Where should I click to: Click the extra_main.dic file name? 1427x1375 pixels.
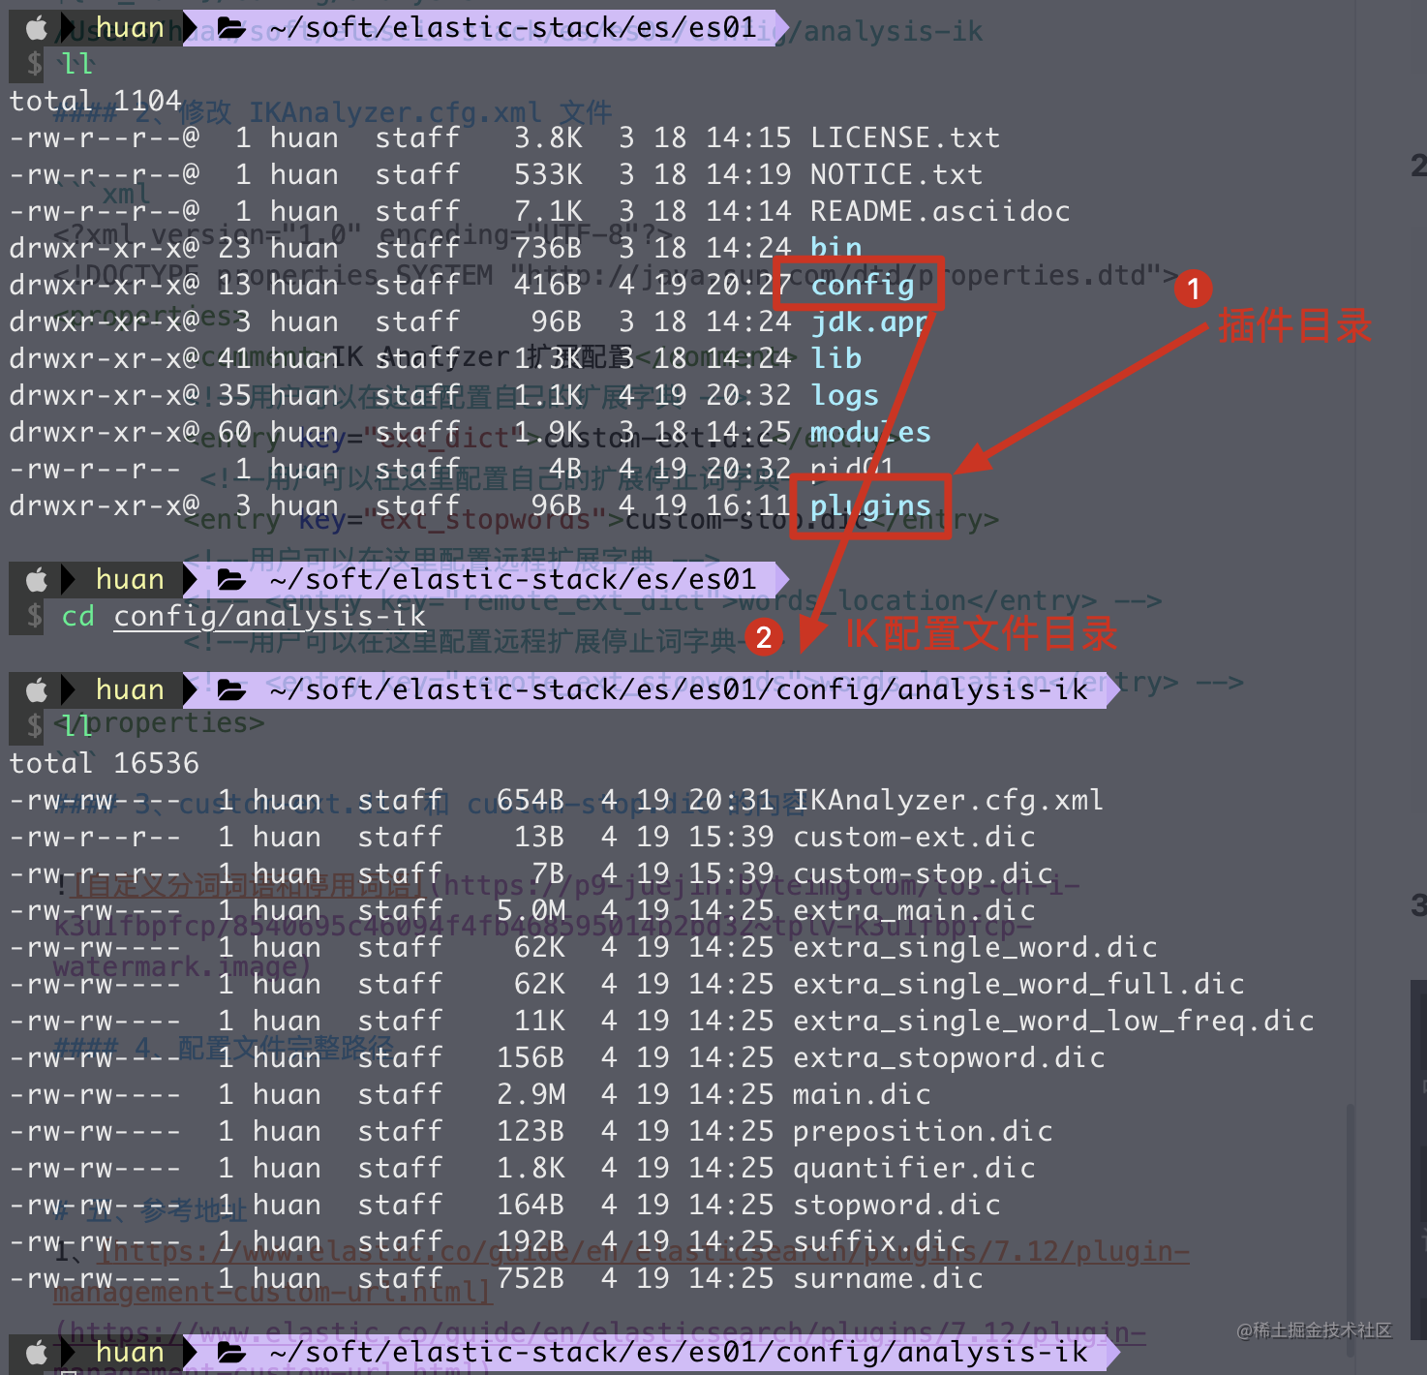click(914, 910)
